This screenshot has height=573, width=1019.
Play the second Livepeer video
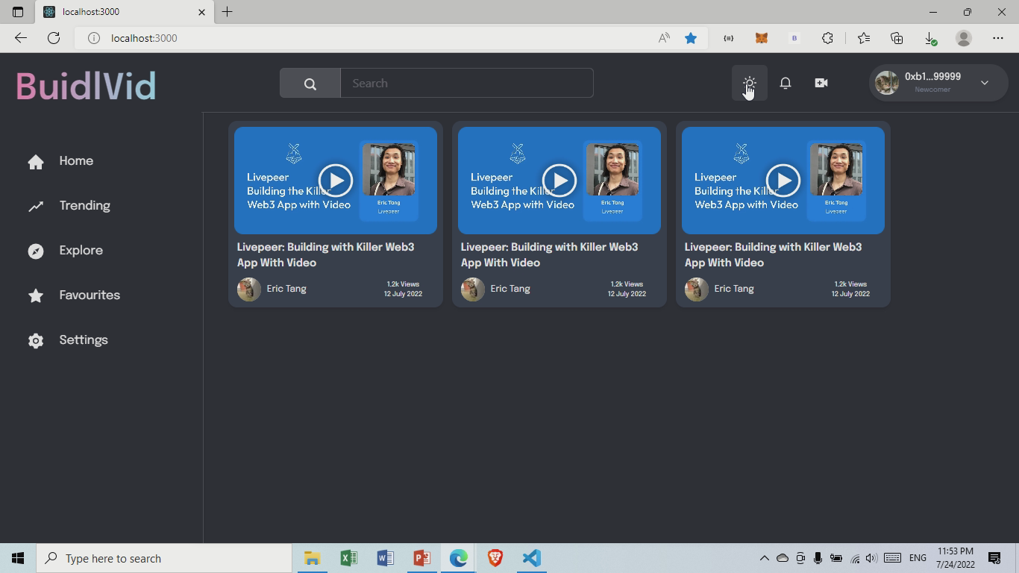tap(559, 181)
